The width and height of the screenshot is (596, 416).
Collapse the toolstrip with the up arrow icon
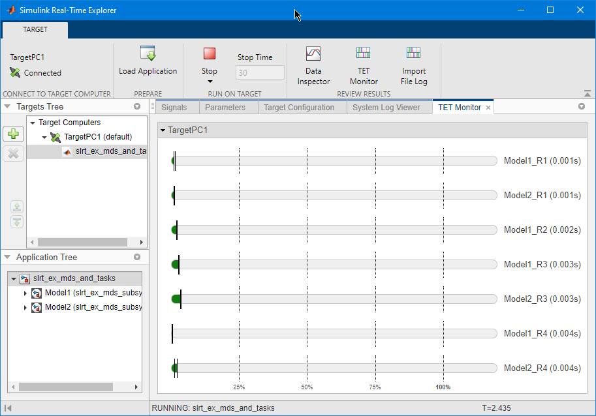pyautogui.click(x=588, y=93)
